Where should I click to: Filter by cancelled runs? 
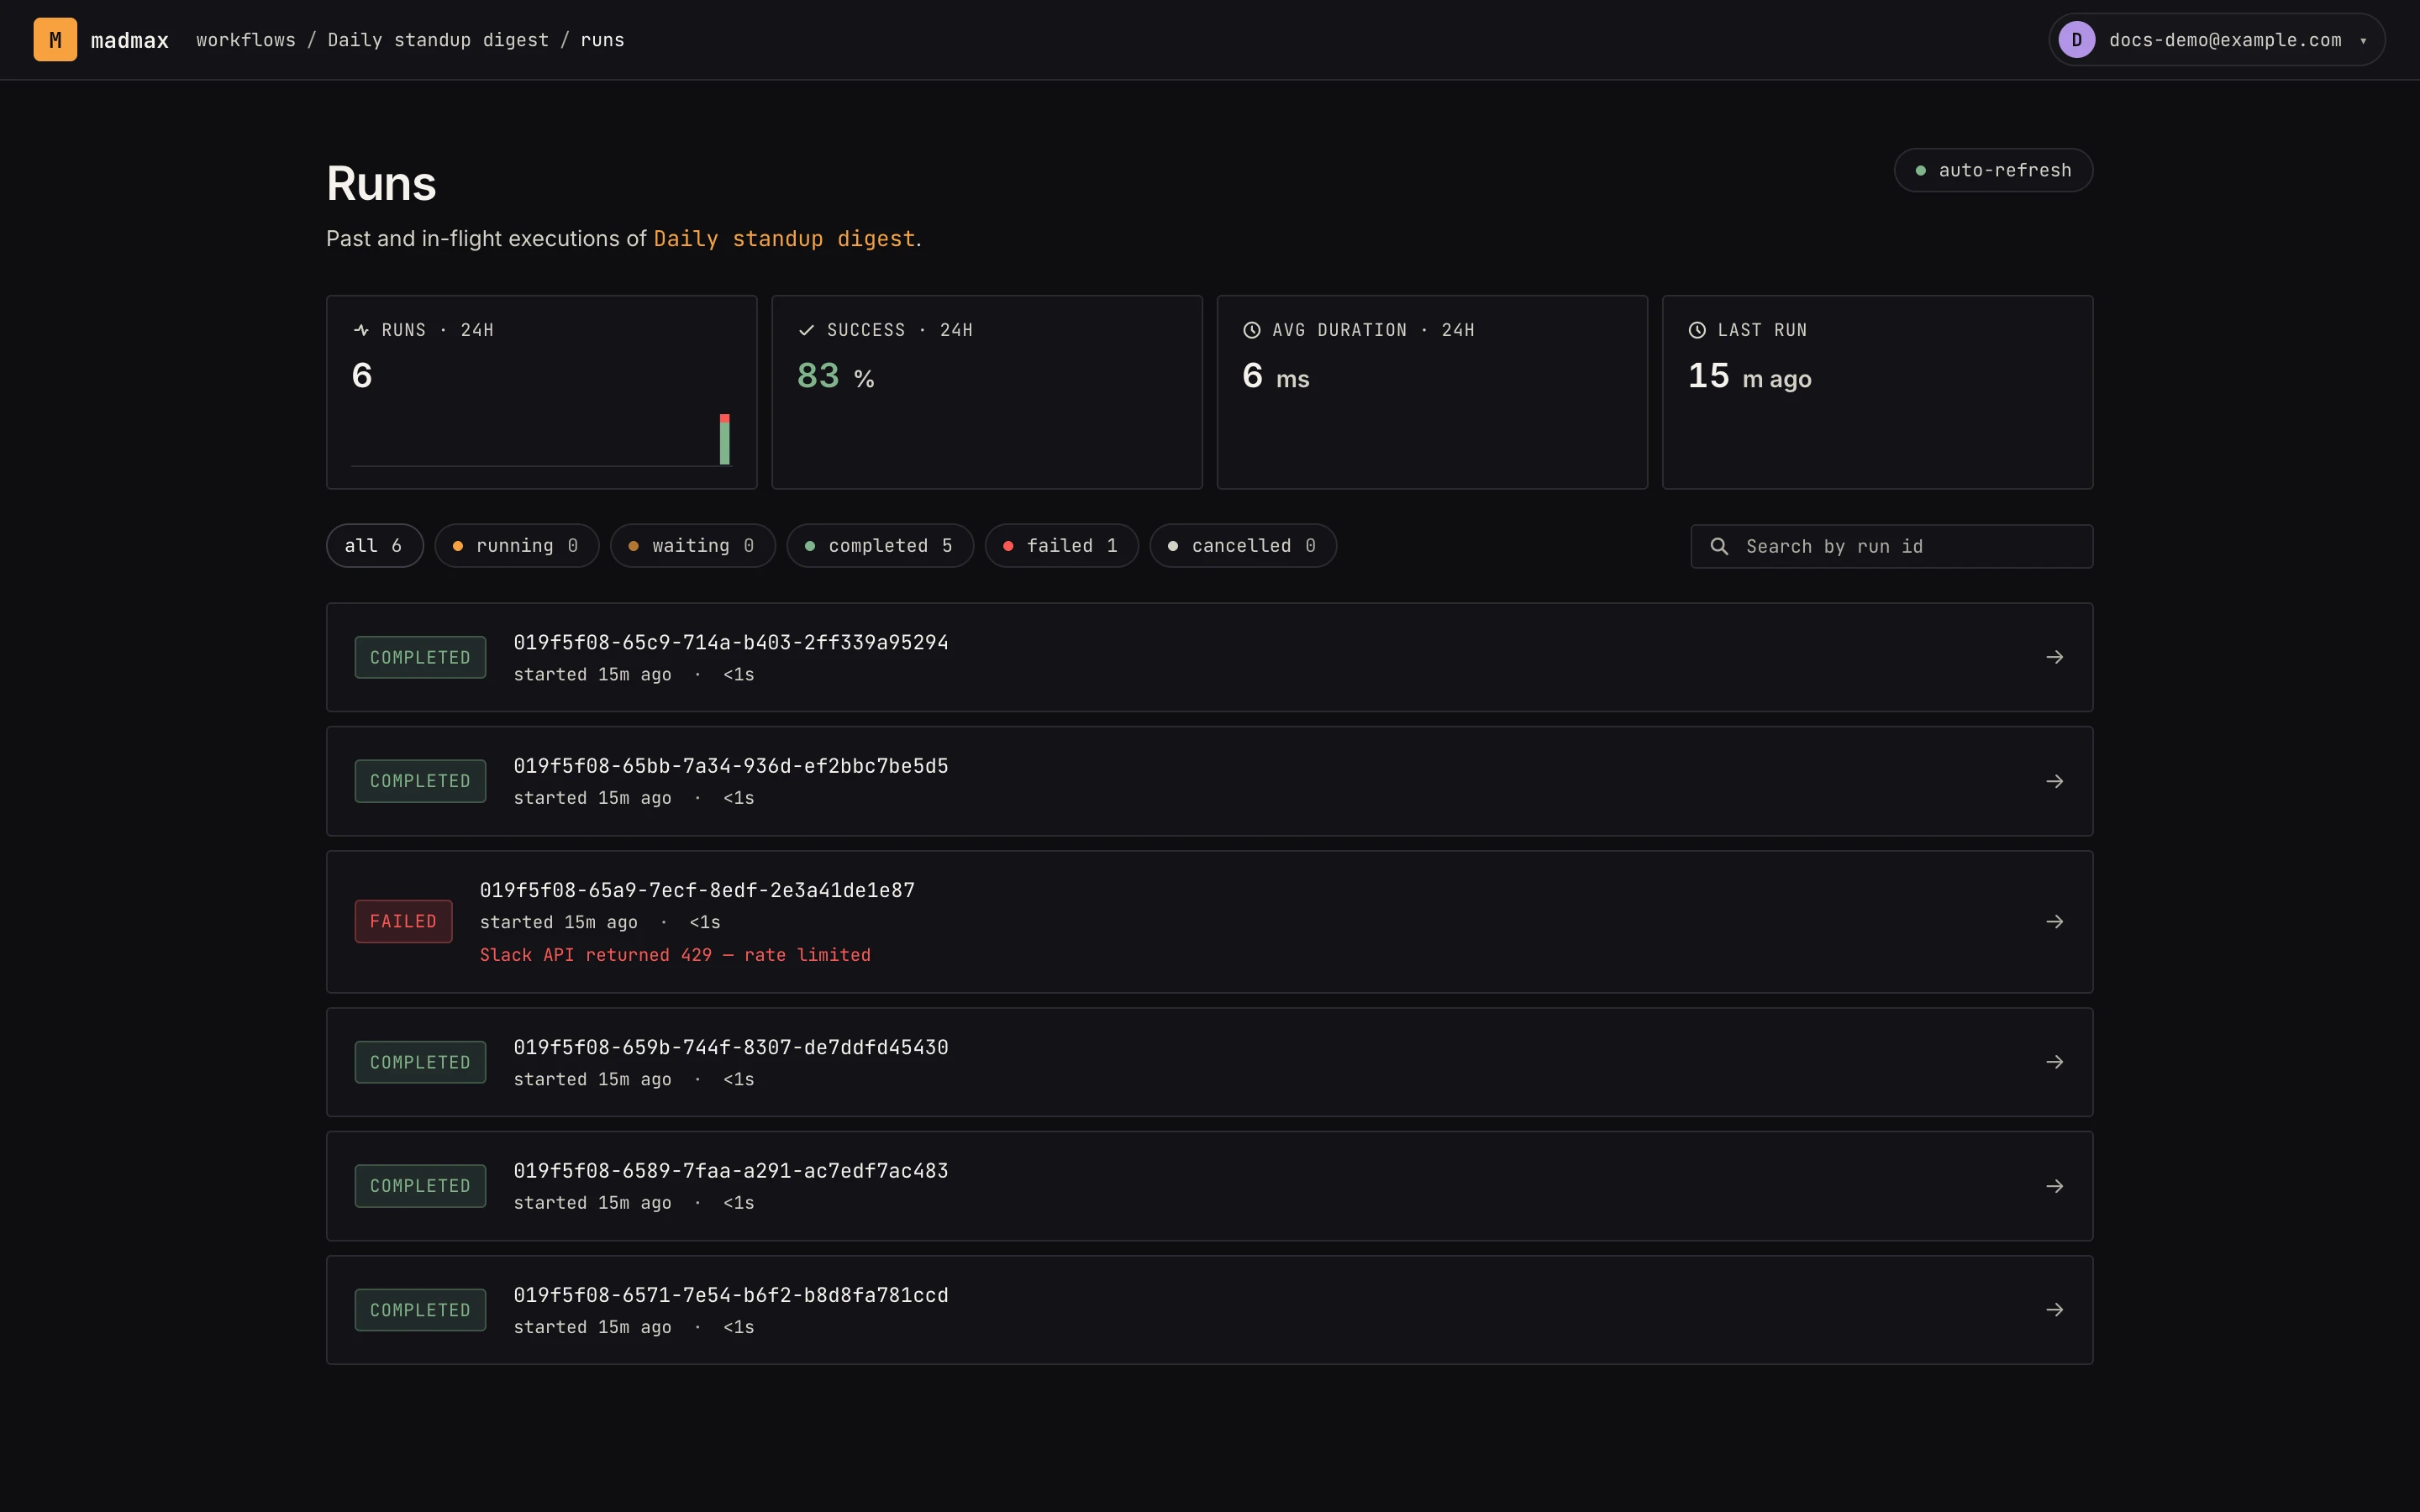1242,546
